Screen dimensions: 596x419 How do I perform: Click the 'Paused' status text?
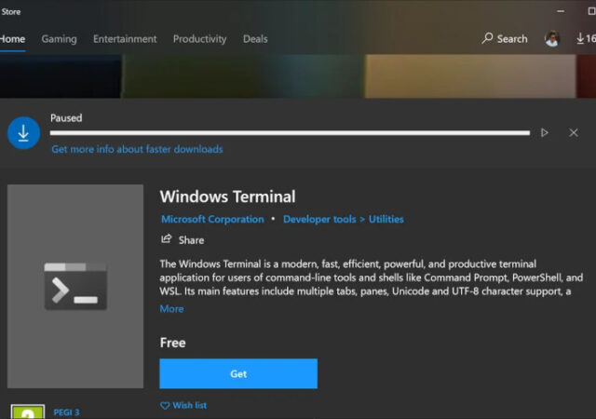click(66, 118)
